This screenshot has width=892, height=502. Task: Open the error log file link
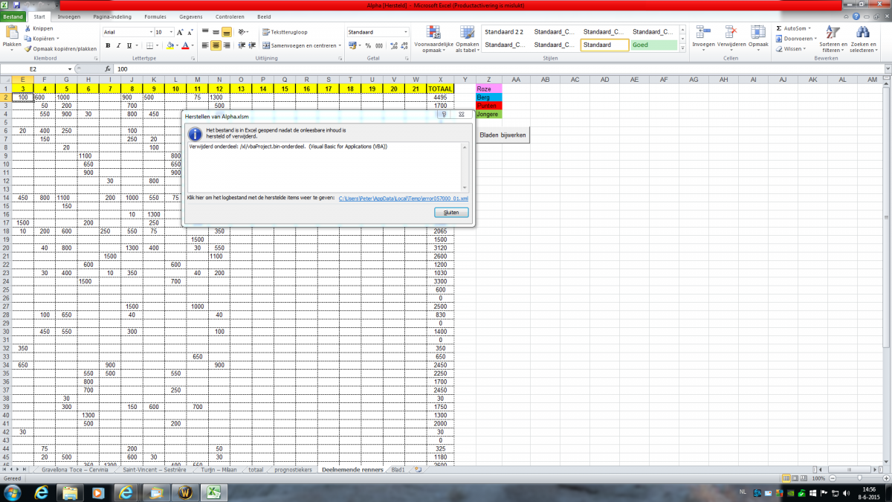point(404,199)
